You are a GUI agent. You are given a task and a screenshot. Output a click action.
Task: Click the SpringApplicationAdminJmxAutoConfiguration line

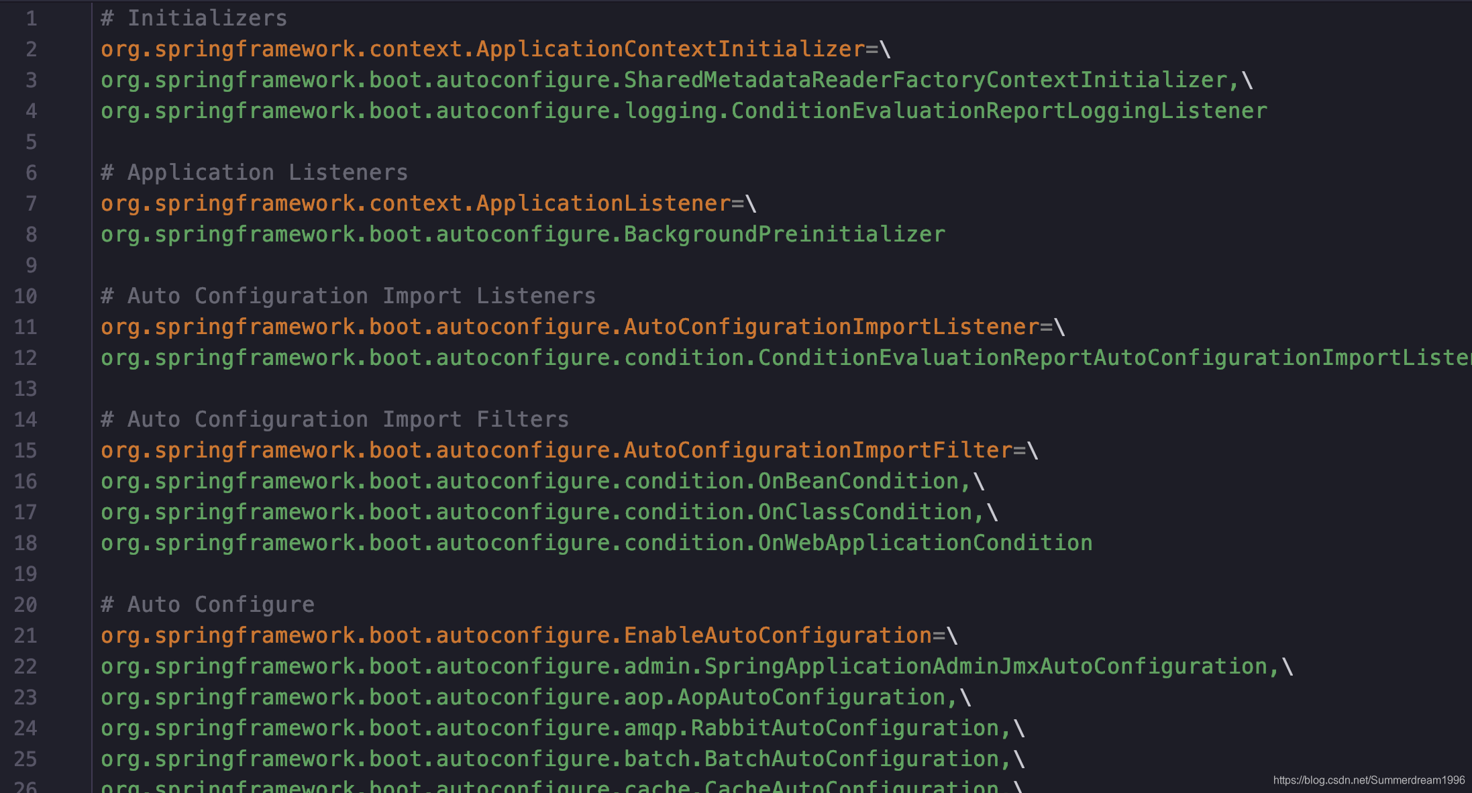tap(696, 666)
